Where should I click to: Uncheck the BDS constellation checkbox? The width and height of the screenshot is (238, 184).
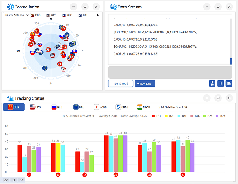[x=32, y=15]
